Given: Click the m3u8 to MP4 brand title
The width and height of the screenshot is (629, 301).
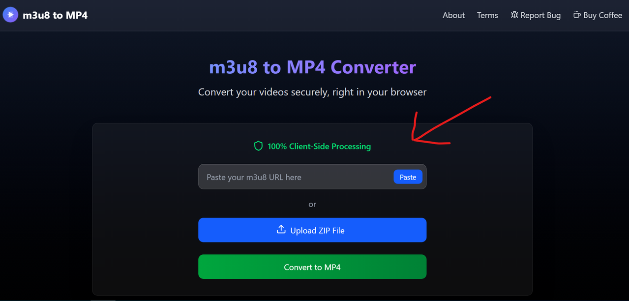Looking at the screenshot, I should (x=55, y=15).
